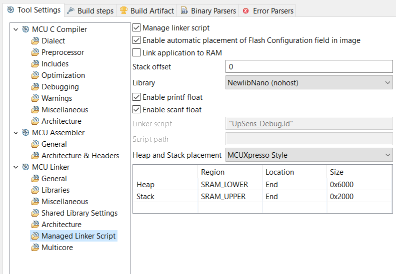Click the Heap size cell 0x6000
The image size is (396, 274).
pyautogui.click(x=342, y=185)
